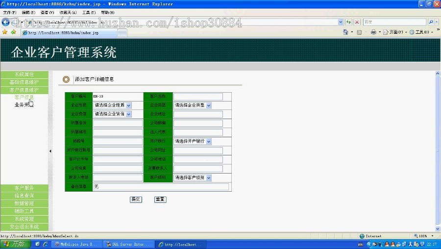
Task: Click the 企业地址 input field
Action: click(x=198, y=114)
